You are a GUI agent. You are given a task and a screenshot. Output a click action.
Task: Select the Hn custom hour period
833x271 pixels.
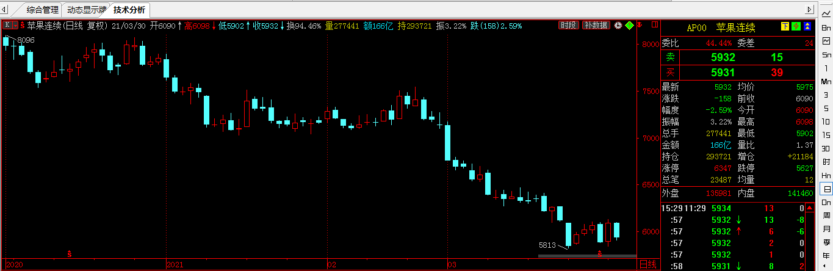pyautogui.click(x=826, y=175)
